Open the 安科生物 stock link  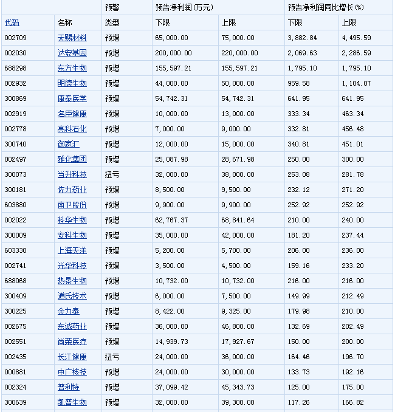pyautogui.click(x=72, y=235)
